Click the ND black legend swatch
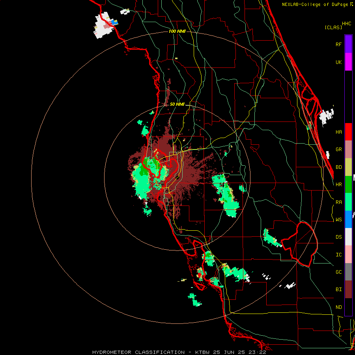Image resolution: width=355 pixels, height=355 pixels. 348,307
